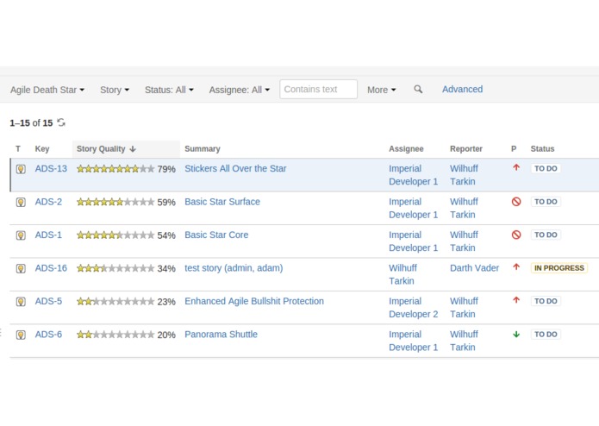
Task: Open the More filters dropdown
Action: pyautogui.click(x=381, y=90)
